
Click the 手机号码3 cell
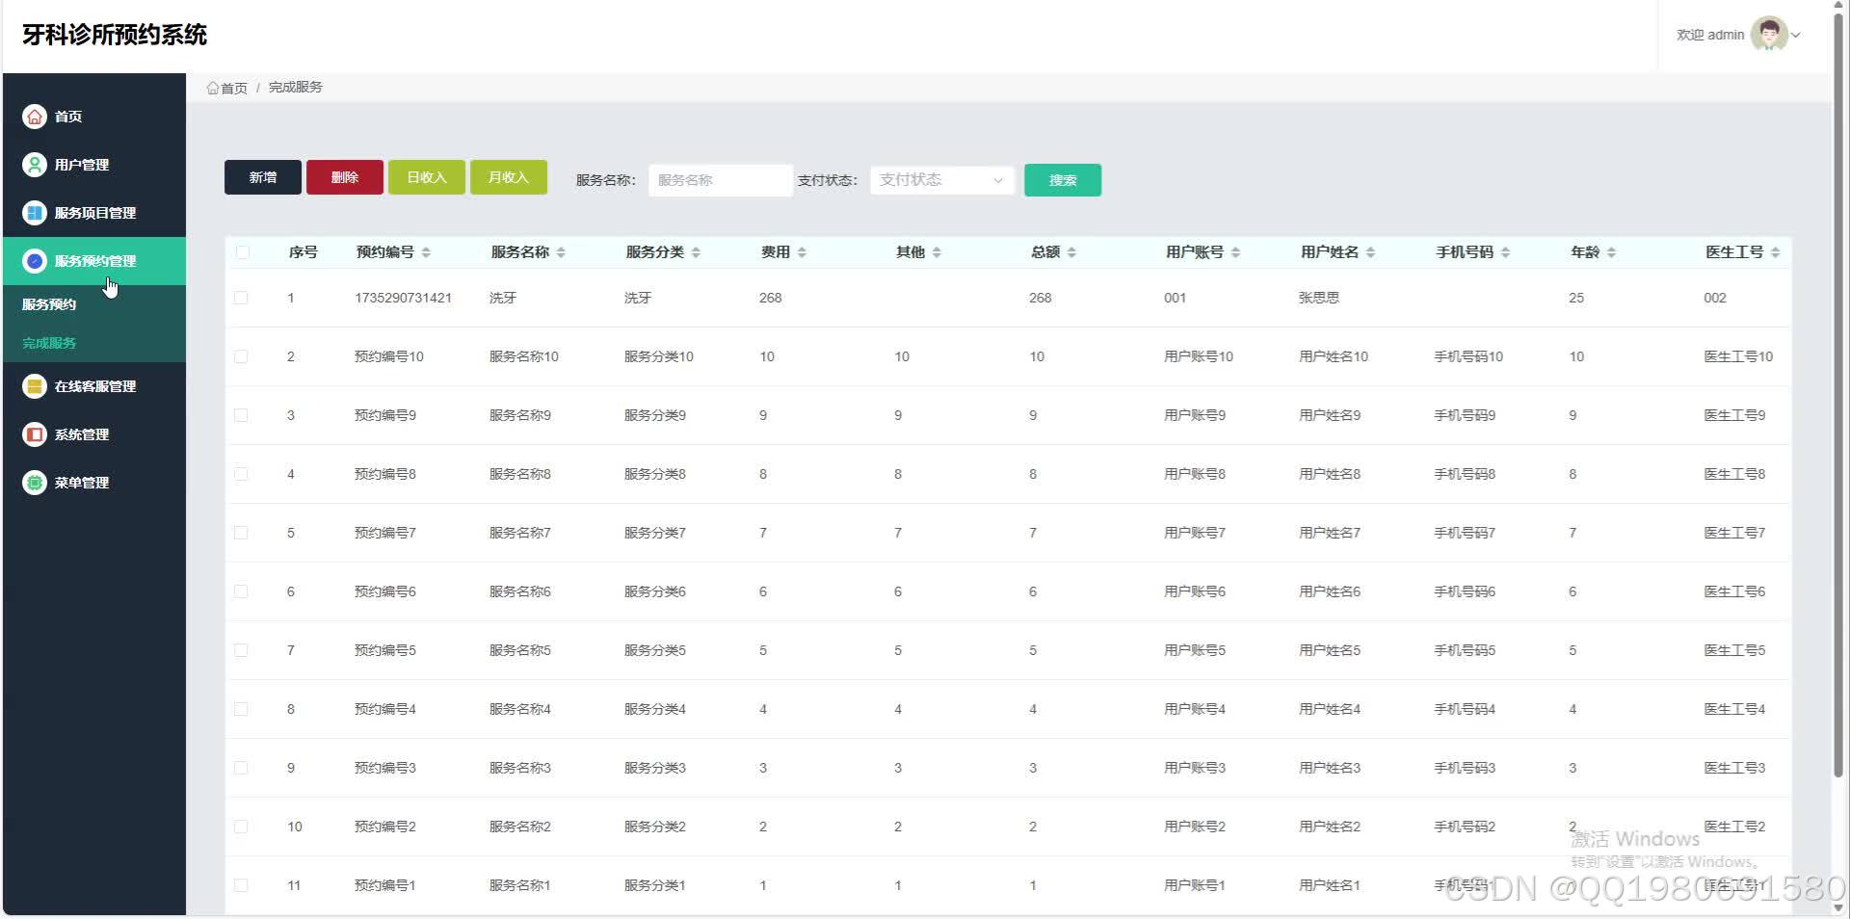(x=1465, y=768)
